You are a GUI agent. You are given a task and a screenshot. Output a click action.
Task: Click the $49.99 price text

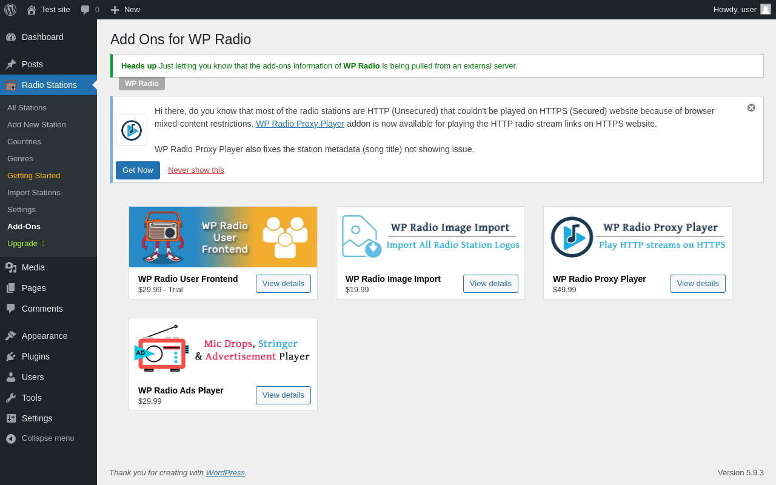tap(564, 290)
